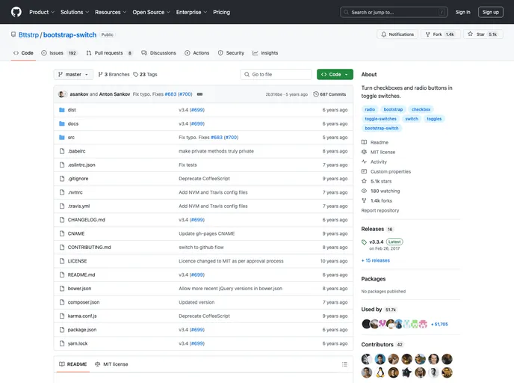Open the Security tab
The height and width of the screenshot is (383, 514).
coord(231,53)
